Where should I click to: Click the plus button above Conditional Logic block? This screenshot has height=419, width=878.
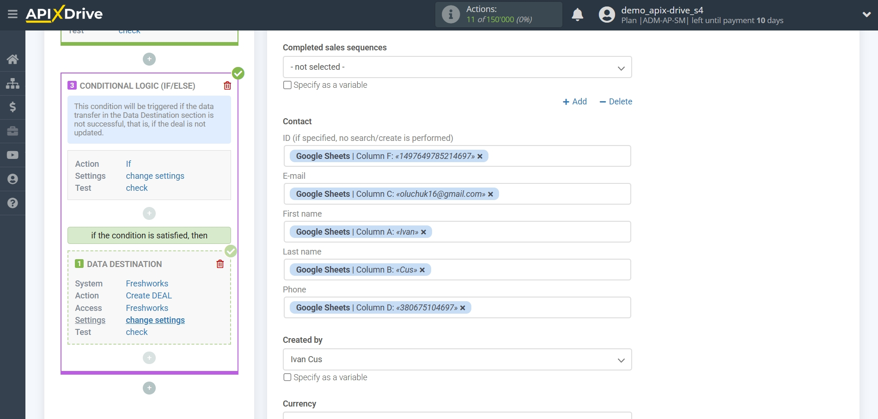[149, 59]
